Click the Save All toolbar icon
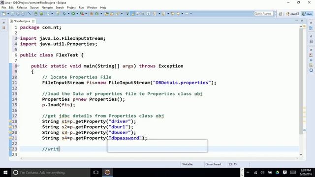The width and height of the screenshot is (315, 177). 18,14
